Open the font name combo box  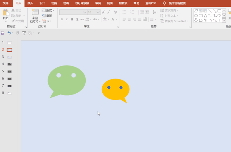(x=73, y=12)
